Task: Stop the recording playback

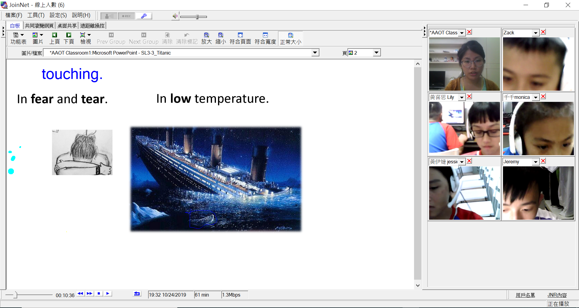Action: [99, 294]
